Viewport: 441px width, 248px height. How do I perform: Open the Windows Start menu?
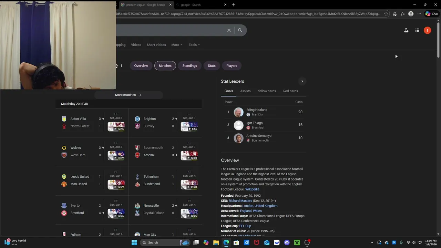134,242
